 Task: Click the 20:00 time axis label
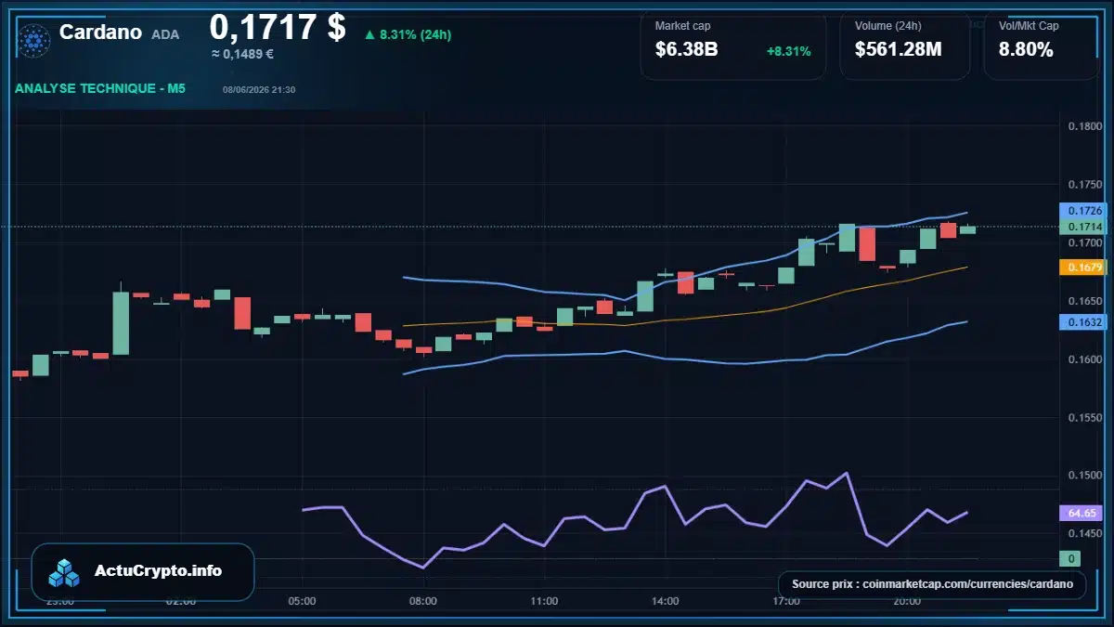907,601
